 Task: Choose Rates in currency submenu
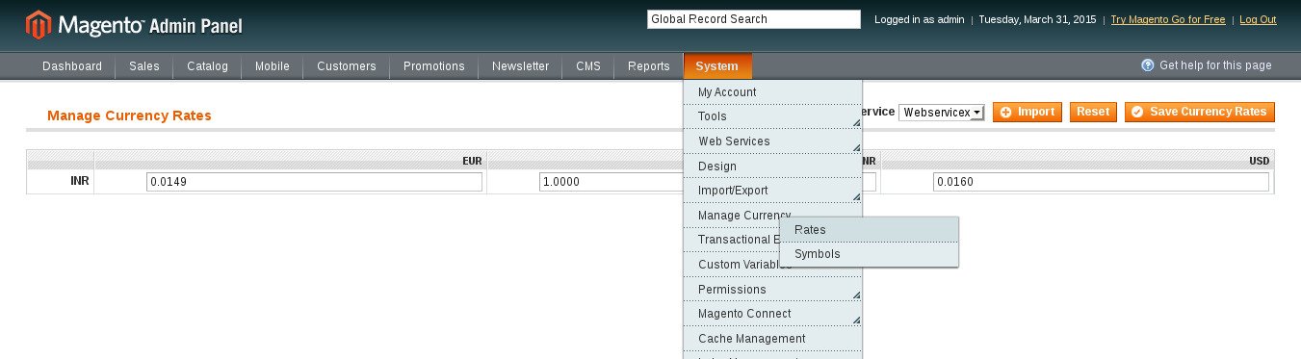[x=869, y=230]
